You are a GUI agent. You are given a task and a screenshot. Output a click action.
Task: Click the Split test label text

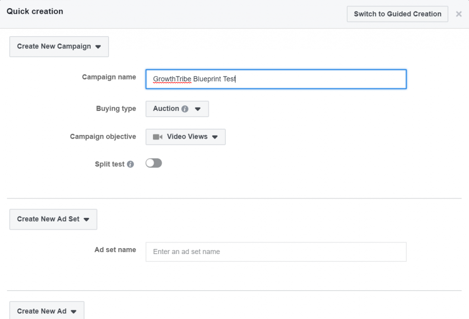(x=109, y=164)
